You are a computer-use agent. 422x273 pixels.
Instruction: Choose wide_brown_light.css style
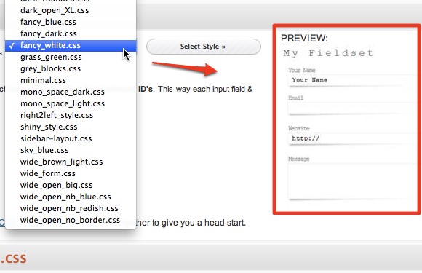pyautogui.click(x=71, y=162)
